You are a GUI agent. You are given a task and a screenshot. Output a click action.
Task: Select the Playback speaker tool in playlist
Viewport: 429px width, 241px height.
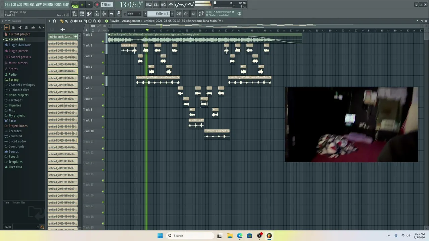coord(99,21)
